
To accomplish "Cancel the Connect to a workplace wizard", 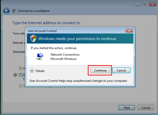I will click(x=146, y=108).
